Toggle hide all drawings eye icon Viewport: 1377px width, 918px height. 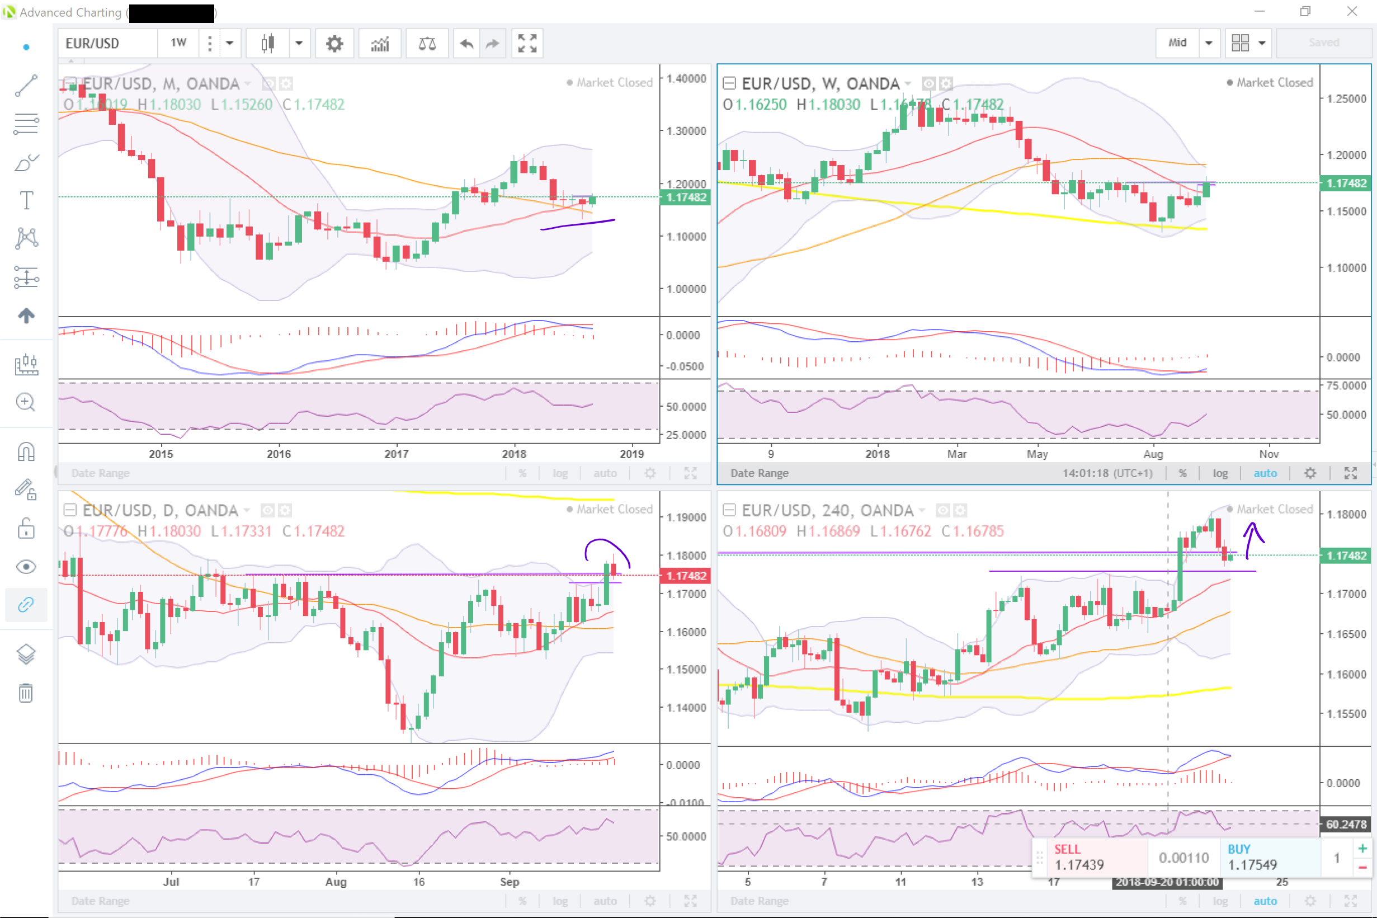click(x=26, y=566)
